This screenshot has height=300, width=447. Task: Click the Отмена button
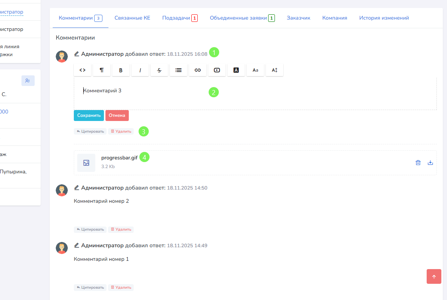pyautogui.click(x=117, y=115)
